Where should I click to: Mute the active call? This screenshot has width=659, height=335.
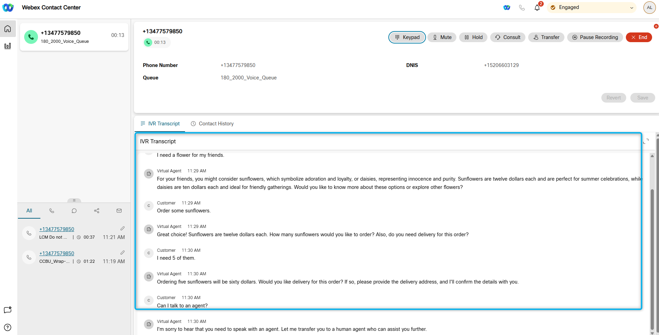coord(442,37)
